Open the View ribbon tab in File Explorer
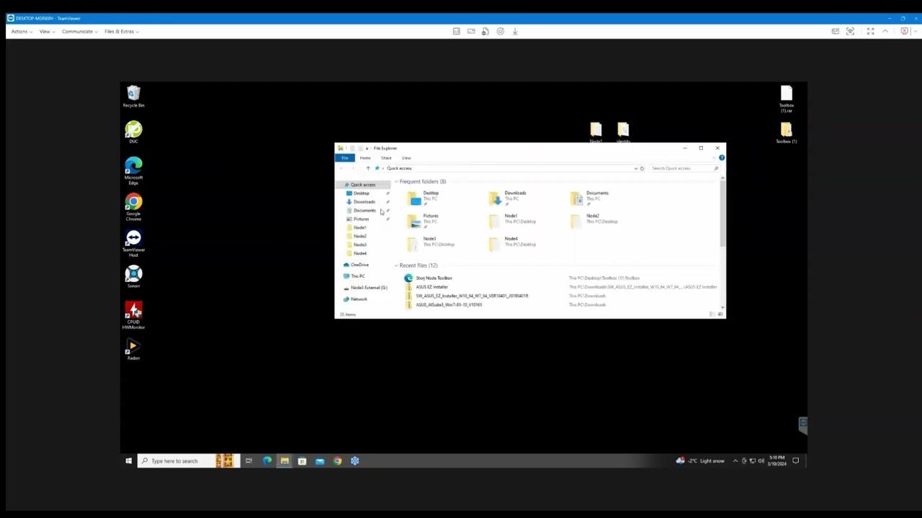The image size is (922, 518). (406, 158)
